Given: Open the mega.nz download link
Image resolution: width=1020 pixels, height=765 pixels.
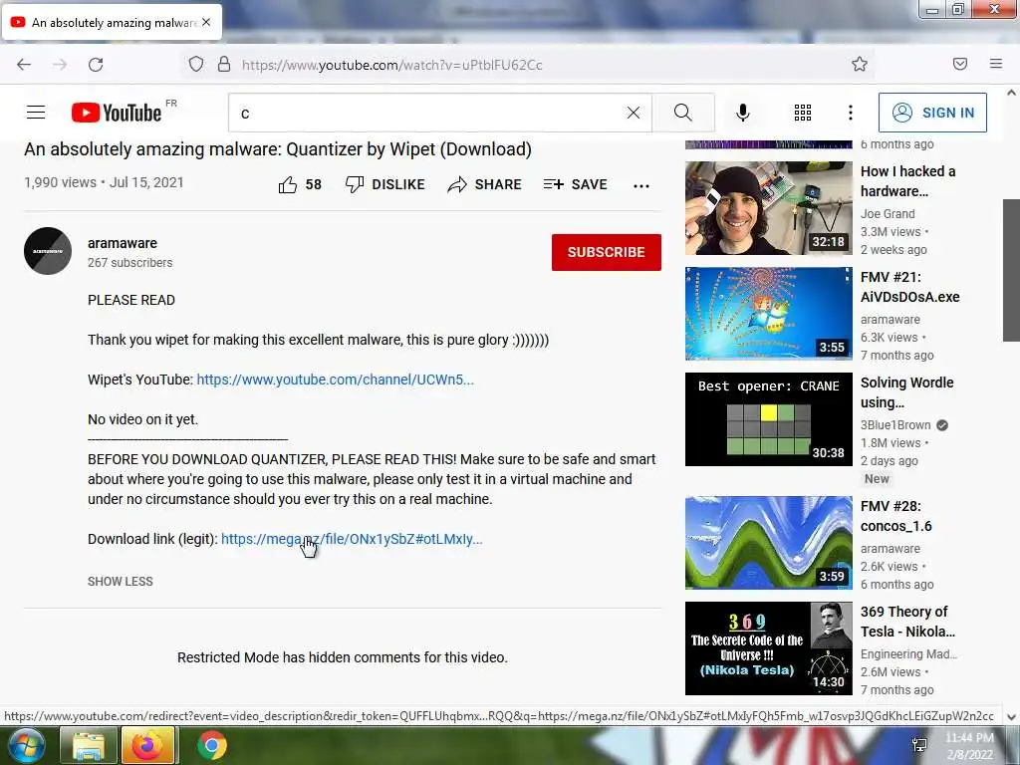Looking at the screenshot, I should [352, 539].
